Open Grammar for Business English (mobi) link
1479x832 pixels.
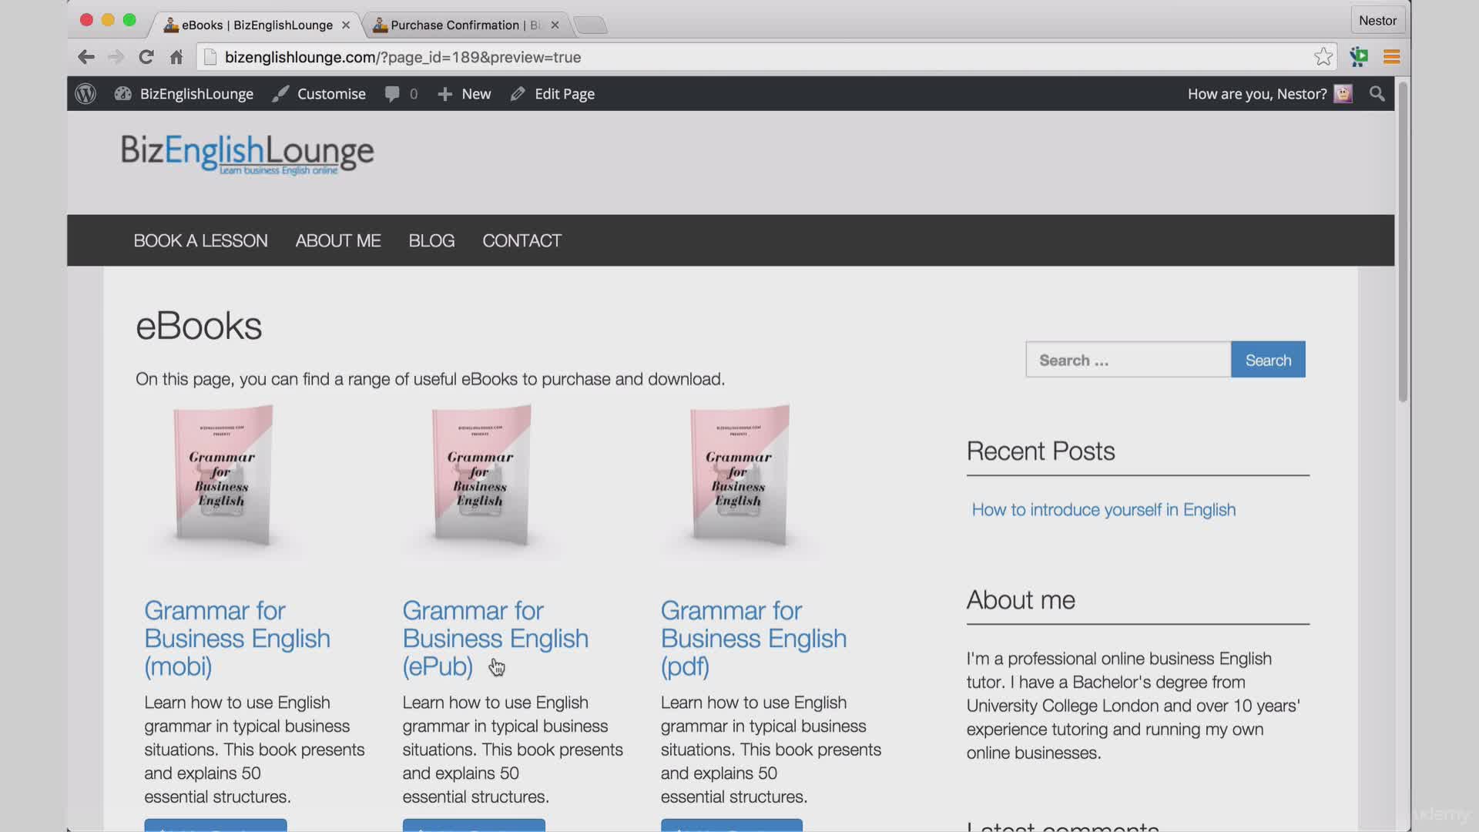237,639
